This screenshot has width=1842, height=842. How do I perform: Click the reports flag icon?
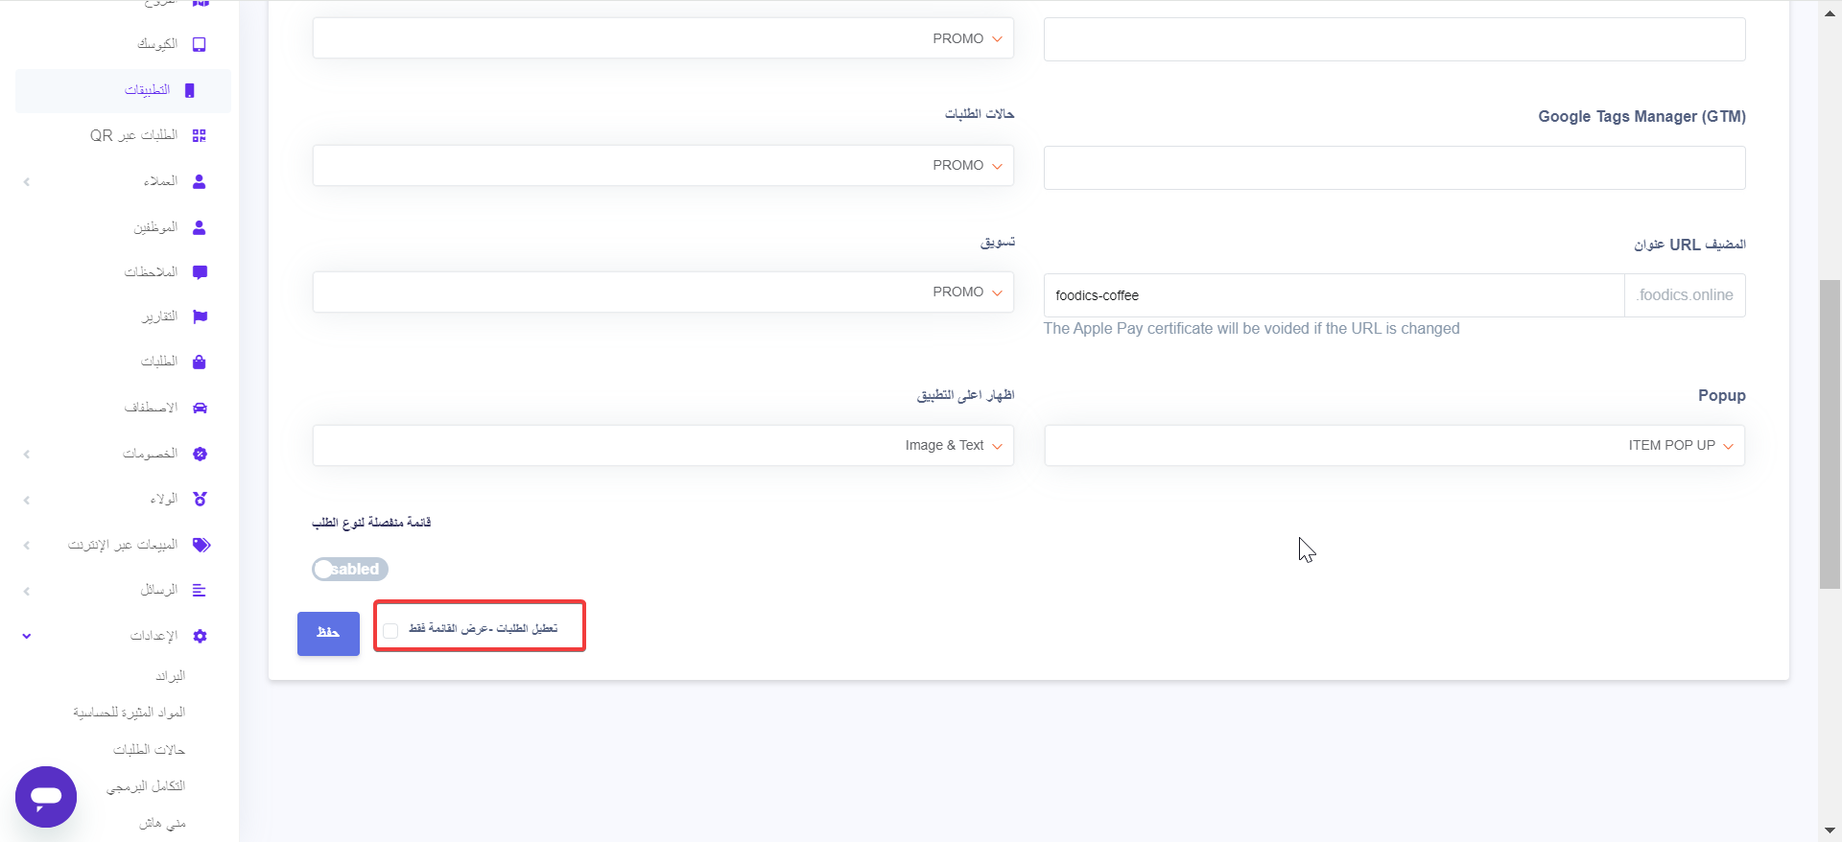200,316
